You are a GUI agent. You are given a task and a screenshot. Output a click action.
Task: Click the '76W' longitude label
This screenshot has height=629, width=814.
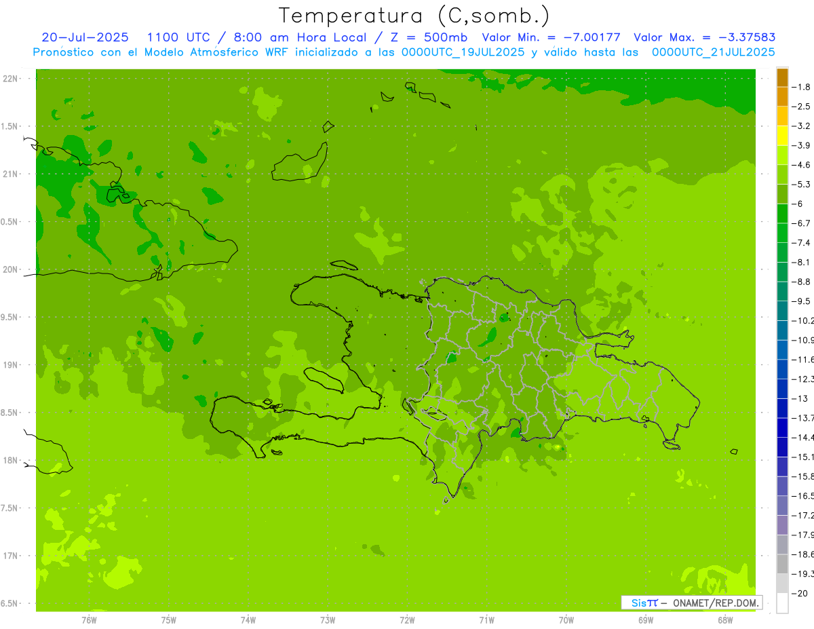tap(90, 620)
